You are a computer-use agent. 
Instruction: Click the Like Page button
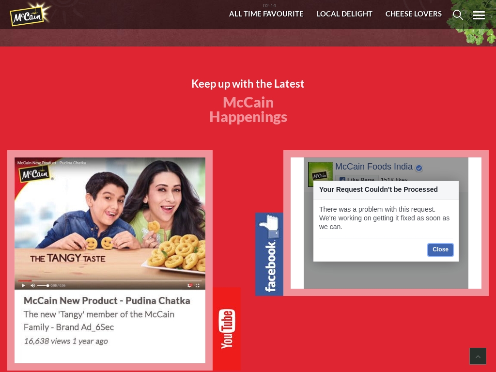coord(357,179)
